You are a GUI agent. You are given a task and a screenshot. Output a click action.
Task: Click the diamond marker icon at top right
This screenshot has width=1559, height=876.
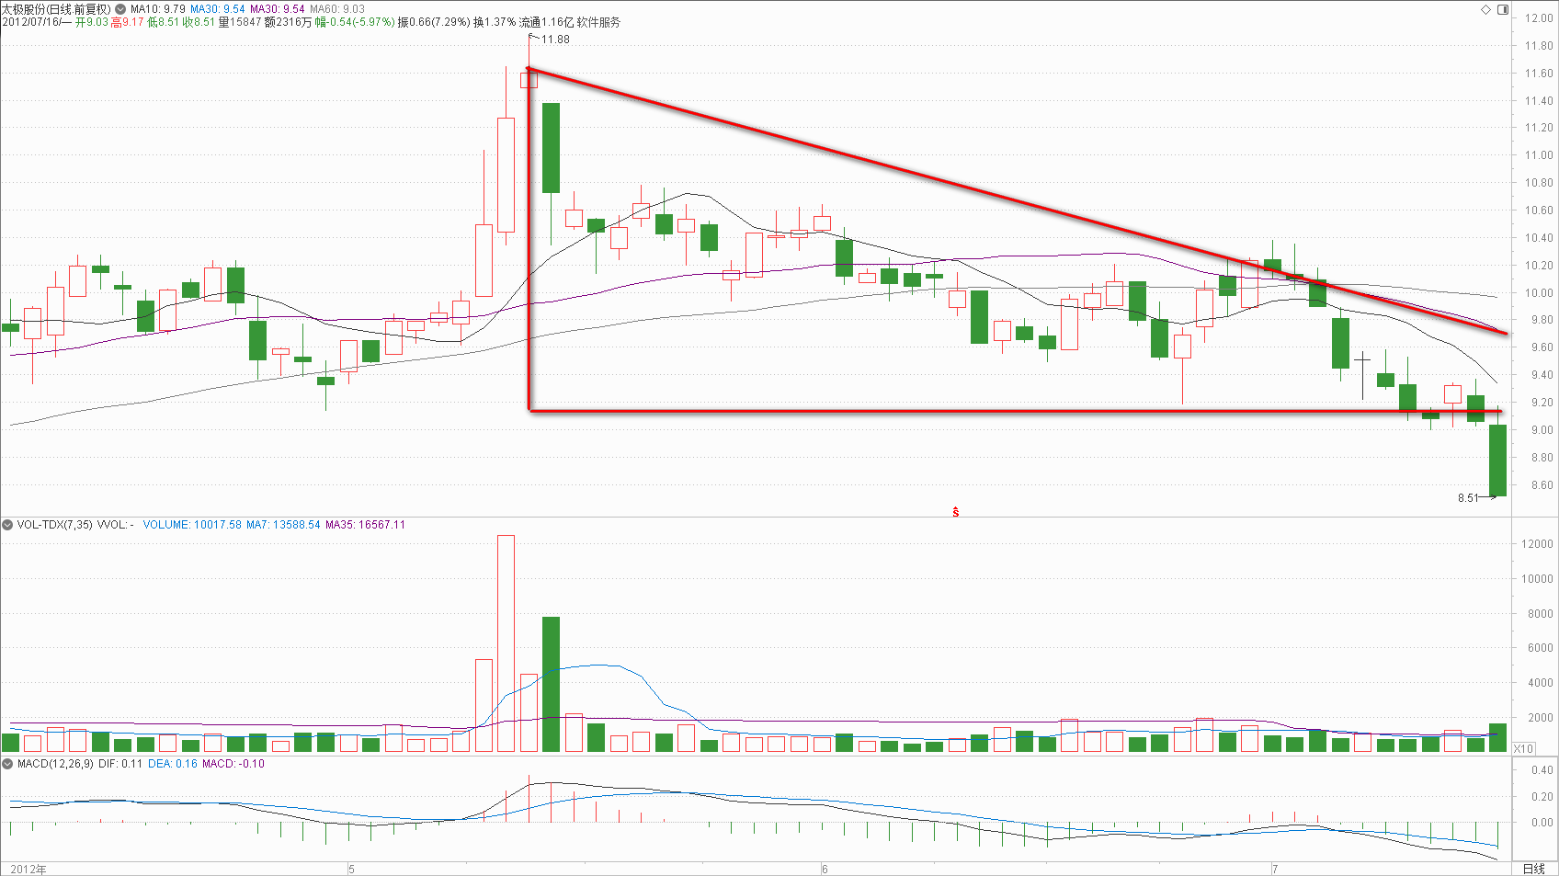tap(1485, 9)
